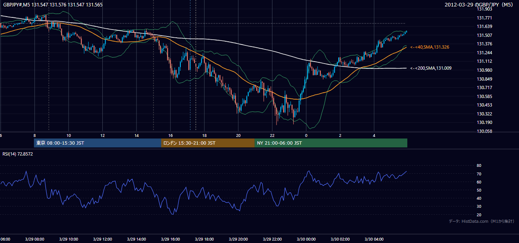Click the 3/29 18:00 date label
The width and height of the screenshot is (519, 243).
(x=204, y=239)
